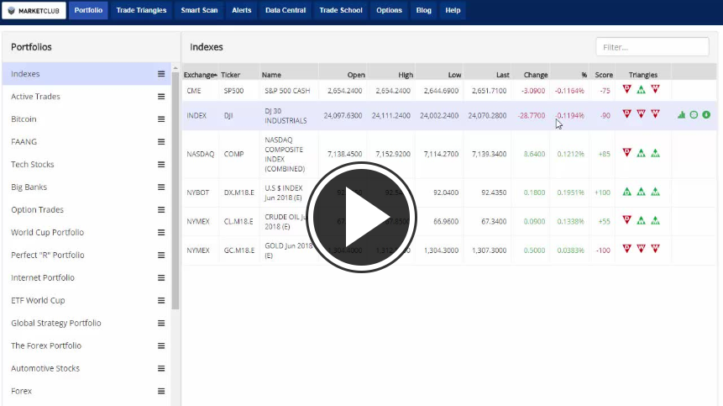Select the Global Strategy Portfolio
Image resolution: width=723 pixels, height=406 pixels.
pos(55,323)
